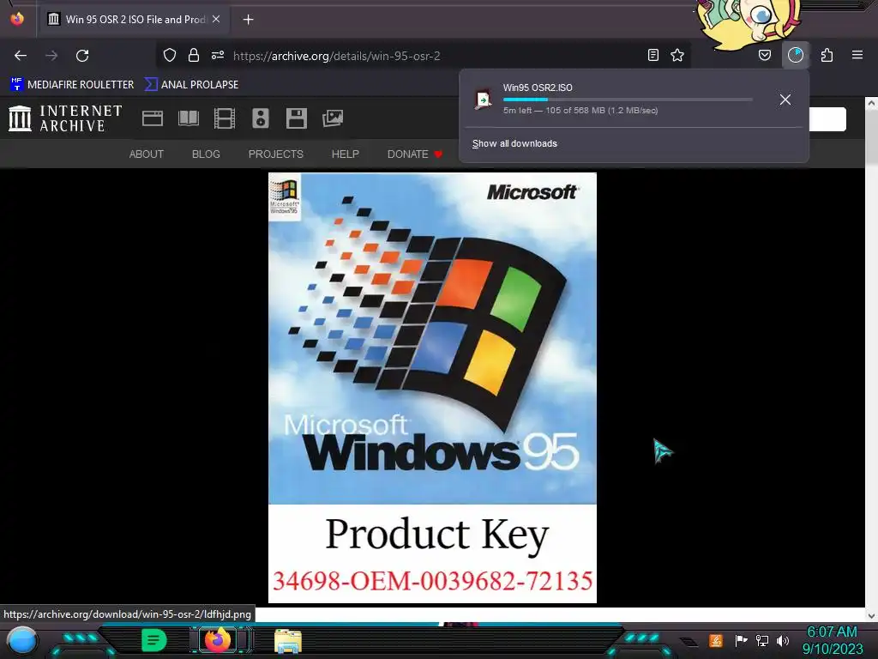Click the Firefox logo beside the tab strip

(17, 19)
